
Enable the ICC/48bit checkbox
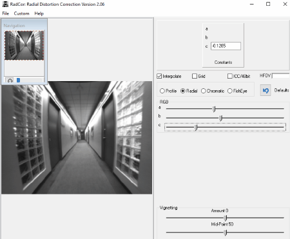230,76
